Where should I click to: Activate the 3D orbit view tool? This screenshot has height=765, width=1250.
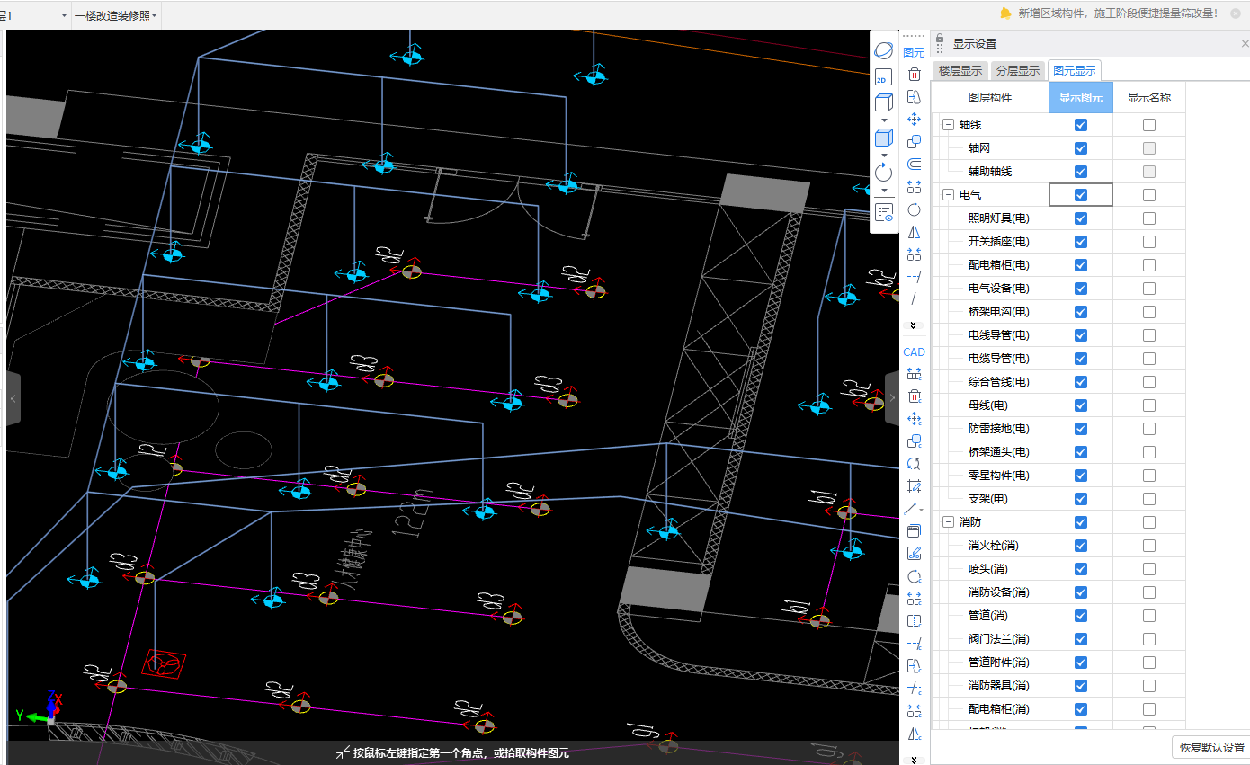tap(883, 51)
